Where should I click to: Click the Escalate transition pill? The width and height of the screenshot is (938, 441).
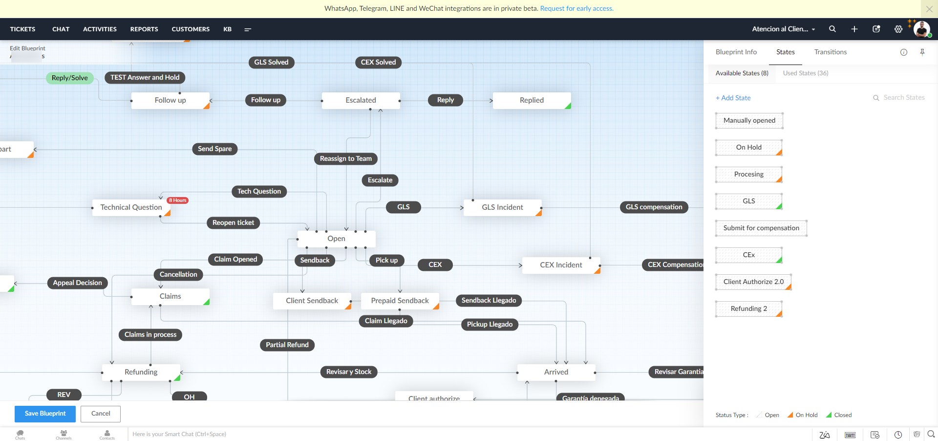(x=380, y=180)
